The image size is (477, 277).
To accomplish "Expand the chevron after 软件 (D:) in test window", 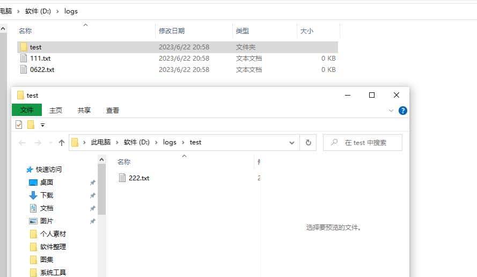I will tap(156, 142).
